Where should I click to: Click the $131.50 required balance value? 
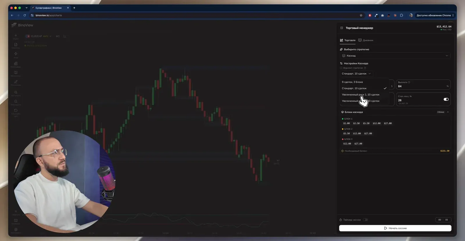click(445, 151)
